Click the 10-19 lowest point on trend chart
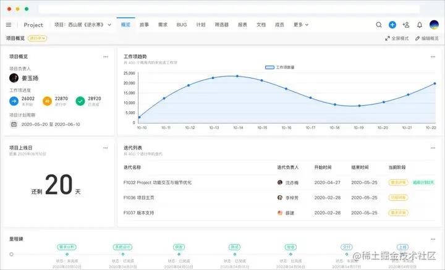Screen dimensions: 445x270 359,106
